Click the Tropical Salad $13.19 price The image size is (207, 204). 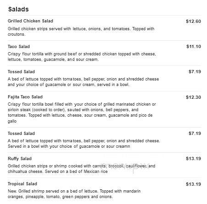click(x=193, y=184)
